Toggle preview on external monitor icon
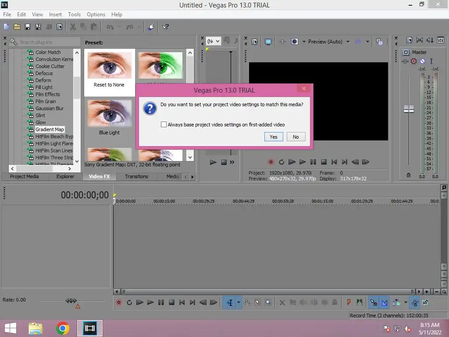 coord(268,42)
